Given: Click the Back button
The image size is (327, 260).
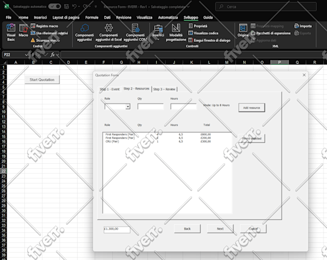Looking at the screenshot, I should (187, 229).
